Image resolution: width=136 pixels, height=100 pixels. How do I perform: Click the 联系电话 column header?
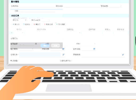[121, 29]
